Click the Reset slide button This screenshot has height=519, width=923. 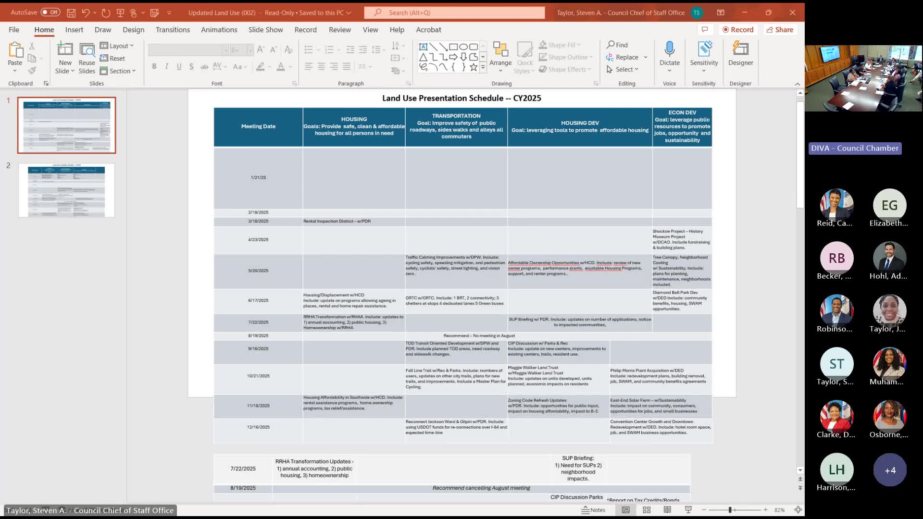[112, 58]
